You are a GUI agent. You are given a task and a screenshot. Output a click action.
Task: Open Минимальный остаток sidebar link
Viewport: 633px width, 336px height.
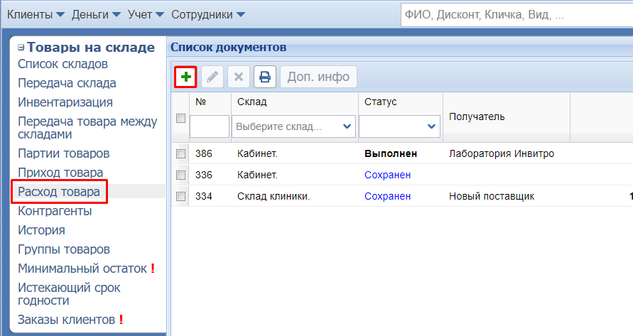(x=82, y=269)
